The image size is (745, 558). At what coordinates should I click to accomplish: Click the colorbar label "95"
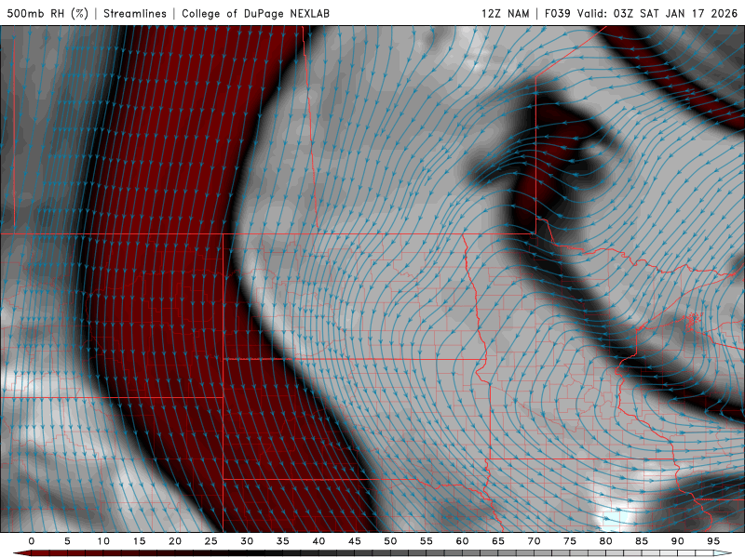(713, 541)
